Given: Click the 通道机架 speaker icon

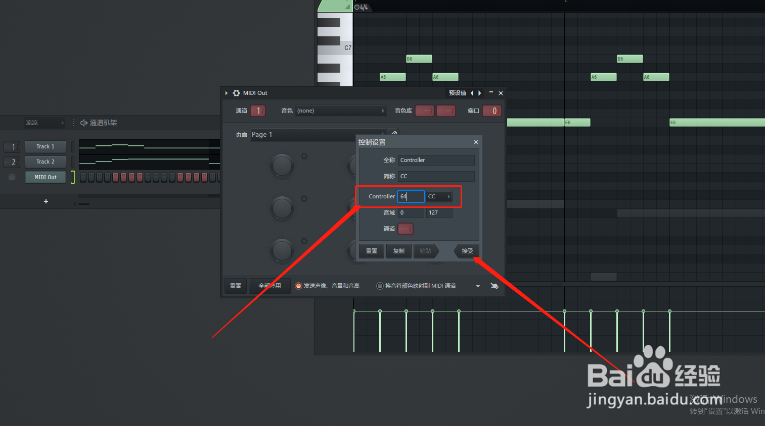Looking at the screenshot, I should pyautogui.click(x=84, y=123).
